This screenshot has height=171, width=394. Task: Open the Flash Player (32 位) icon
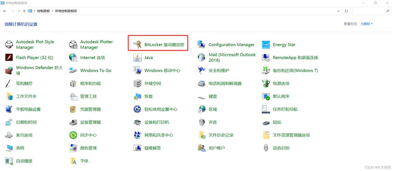point(9,57)
